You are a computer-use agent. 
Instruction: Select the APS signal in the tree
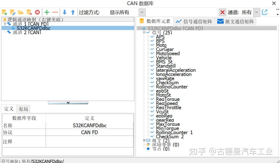pyautogui.click(x=160, y=37)
